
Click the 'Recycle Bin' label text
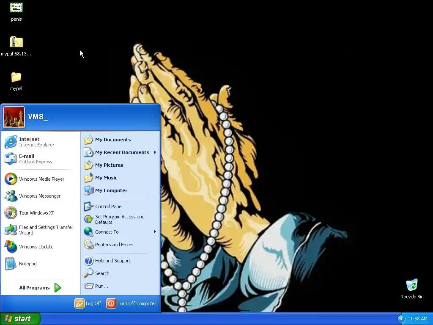[412, 297]
